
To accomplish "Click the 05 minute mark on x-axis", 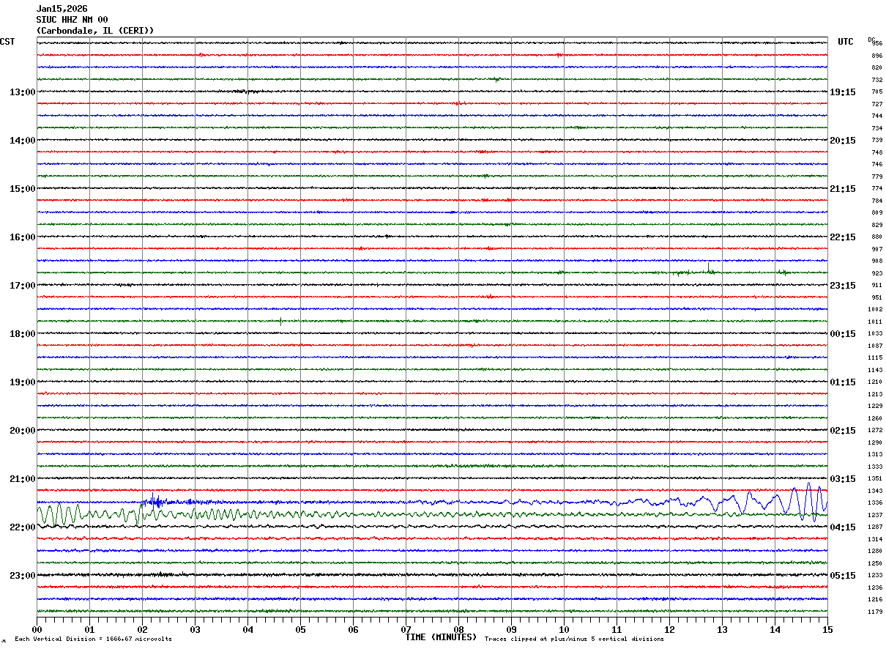I will (300, 629).
